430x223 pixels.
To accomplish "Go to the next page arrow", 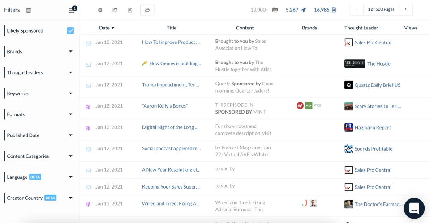I will click(x=406, y=9).
